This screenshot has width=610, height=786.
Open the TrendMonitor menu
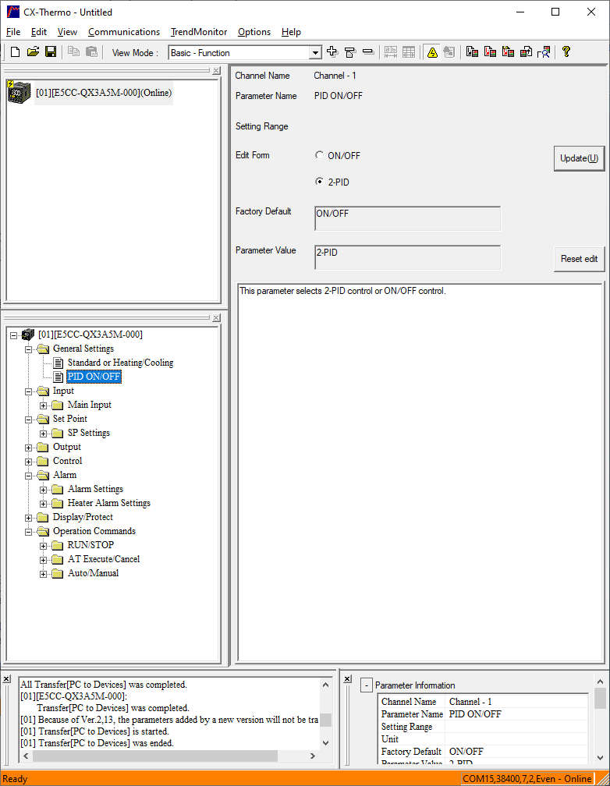[x=199, y=31]
